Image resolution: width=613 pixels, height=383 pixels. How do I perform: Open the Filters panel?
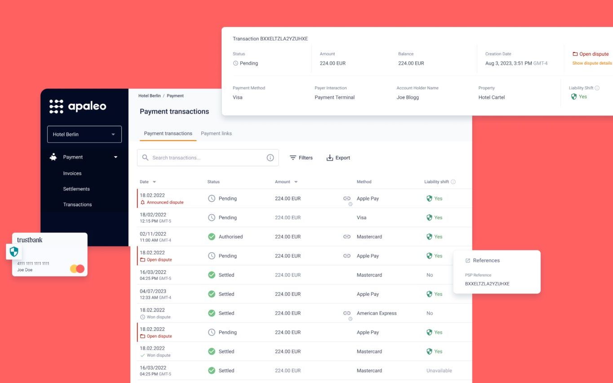[x=301, y=158]
